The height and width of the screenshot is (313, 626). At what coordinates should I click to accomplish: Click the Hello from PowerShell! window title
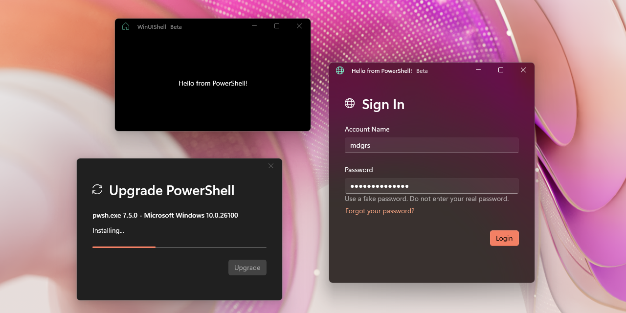pos(382,71)
